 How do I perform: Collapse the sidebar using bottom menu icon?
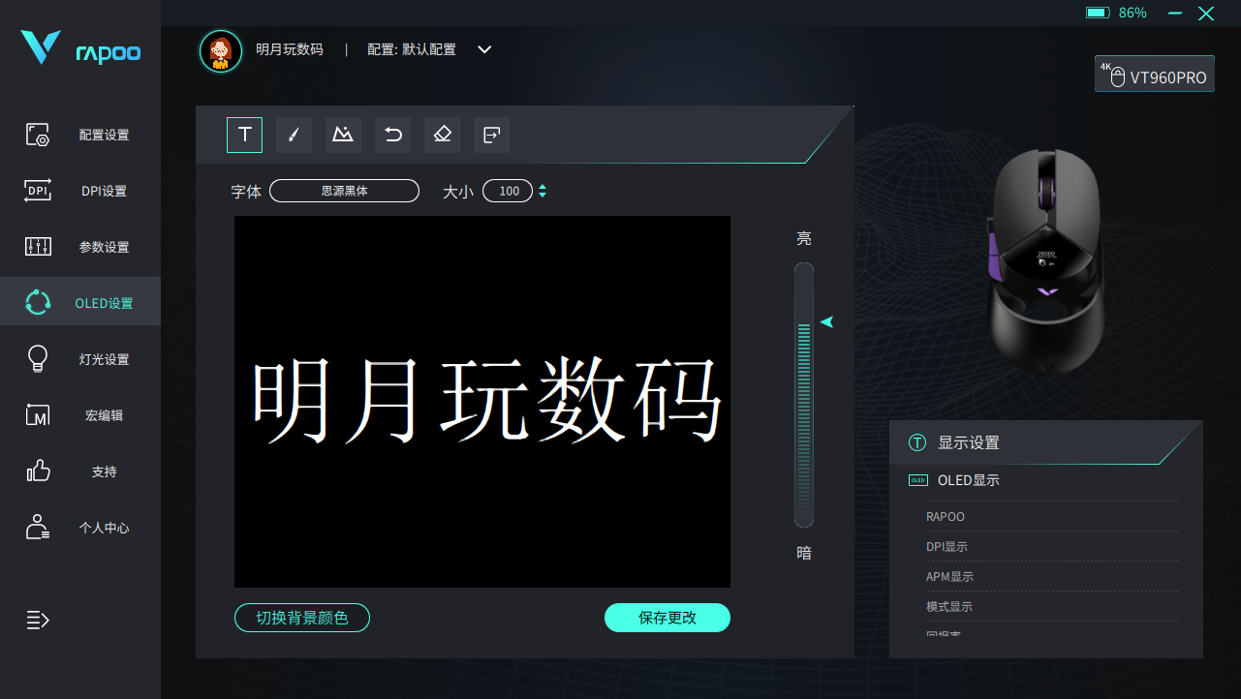pyautogui.click(x=37, y=620)
